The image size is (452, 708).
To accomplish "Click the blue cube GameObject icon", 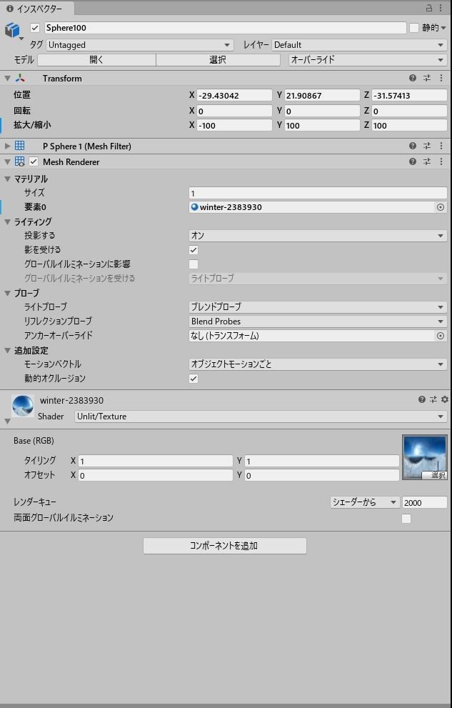I will (13, 31).
